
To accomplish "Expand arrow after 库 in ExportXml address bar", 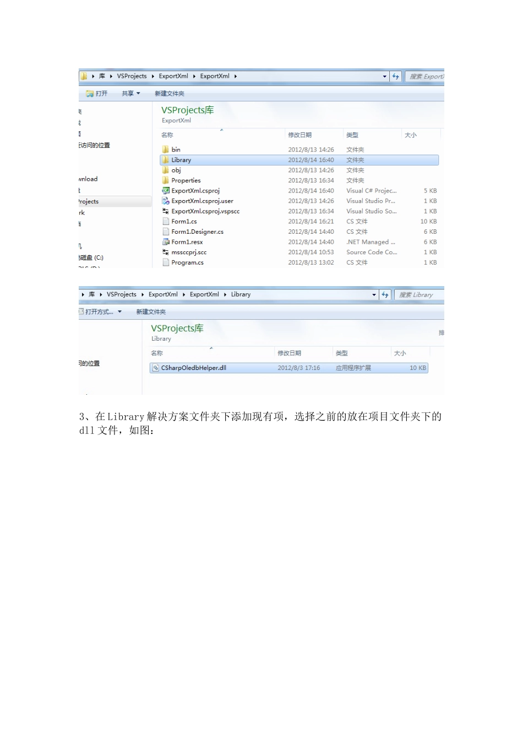I will (x=111, y=77).
